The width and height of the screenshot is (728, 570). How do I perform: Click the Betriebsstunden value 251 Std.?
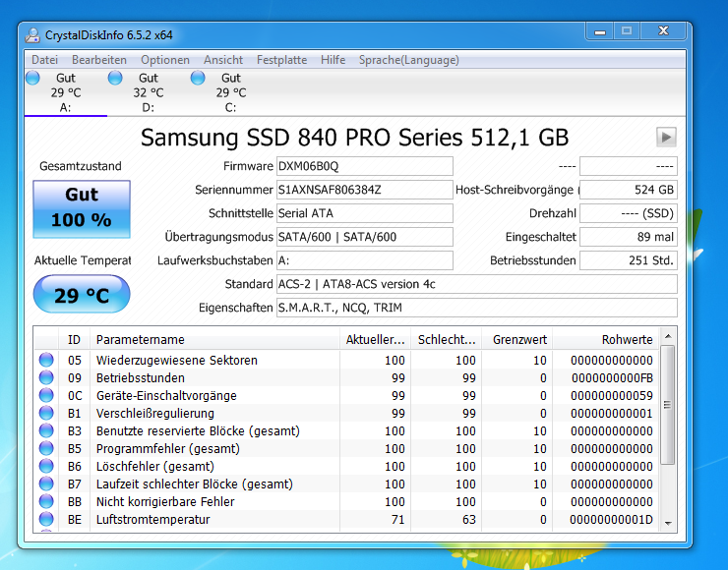[x=629, y=260]
